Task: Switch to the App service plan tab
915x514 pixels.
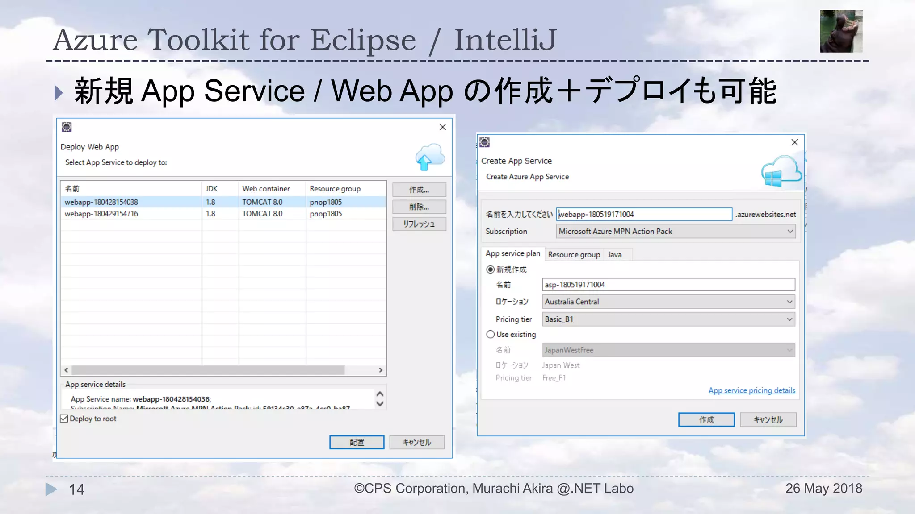Action: [x=513, y=253]
